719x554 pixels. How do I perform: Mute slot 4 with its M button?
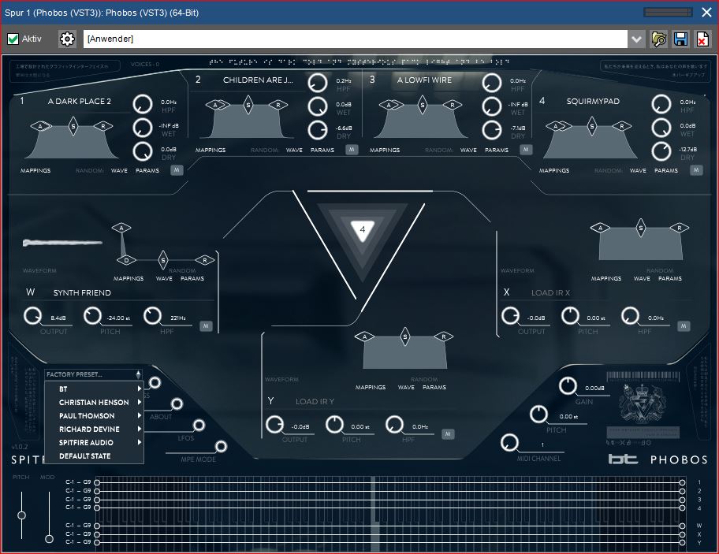pyautogui.click(x=696, y=170)
